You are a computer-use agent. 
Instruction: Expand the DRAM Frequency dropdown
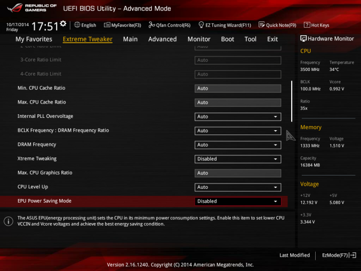point(237,145)
